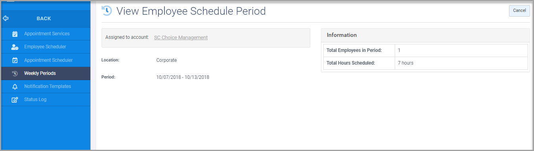Click the Appointment Scheduler calendar-check icon
Viewport: 534px width, 151px height.
15,60
